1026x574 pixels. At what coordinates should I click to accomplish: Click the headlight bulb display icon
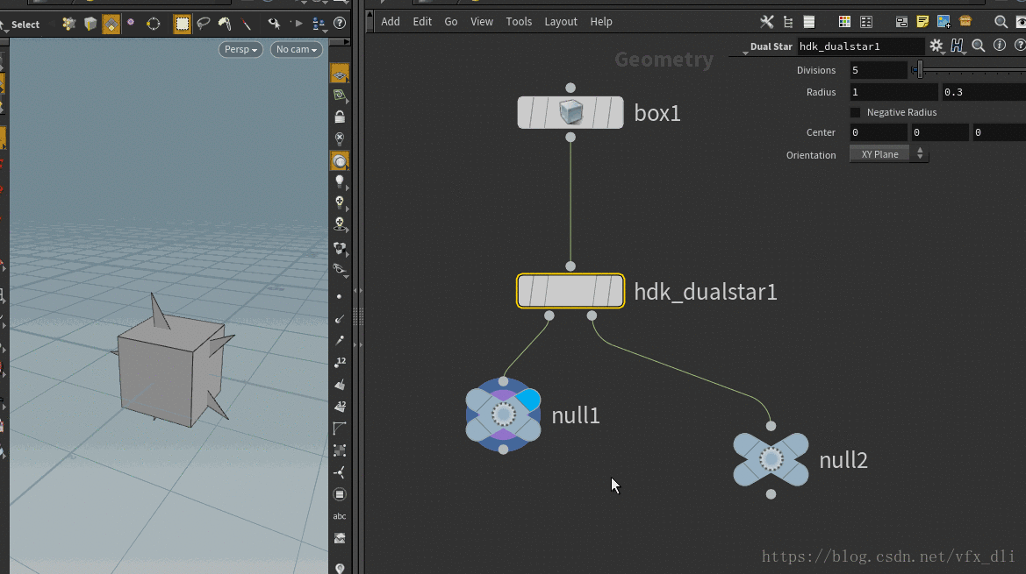[340, 181]
